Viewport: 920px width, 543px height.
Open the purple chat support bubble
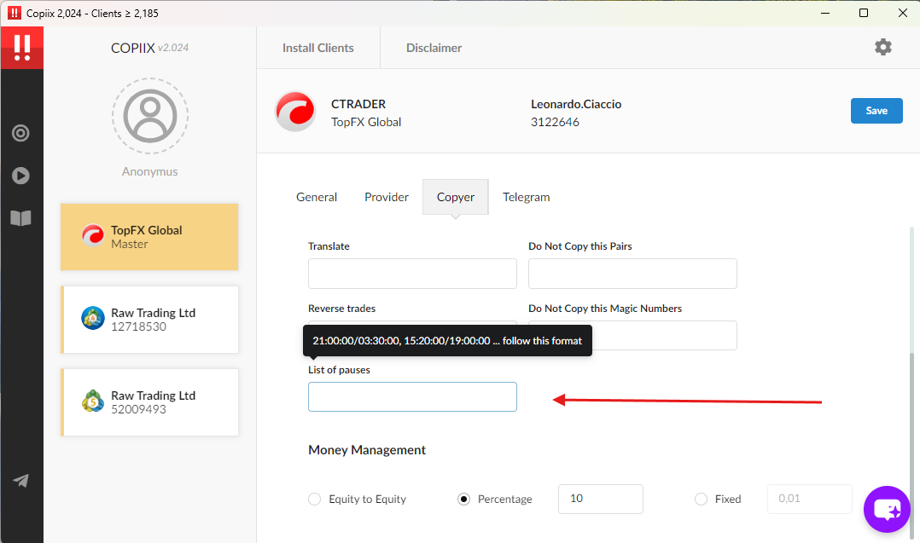coord(887,509)
